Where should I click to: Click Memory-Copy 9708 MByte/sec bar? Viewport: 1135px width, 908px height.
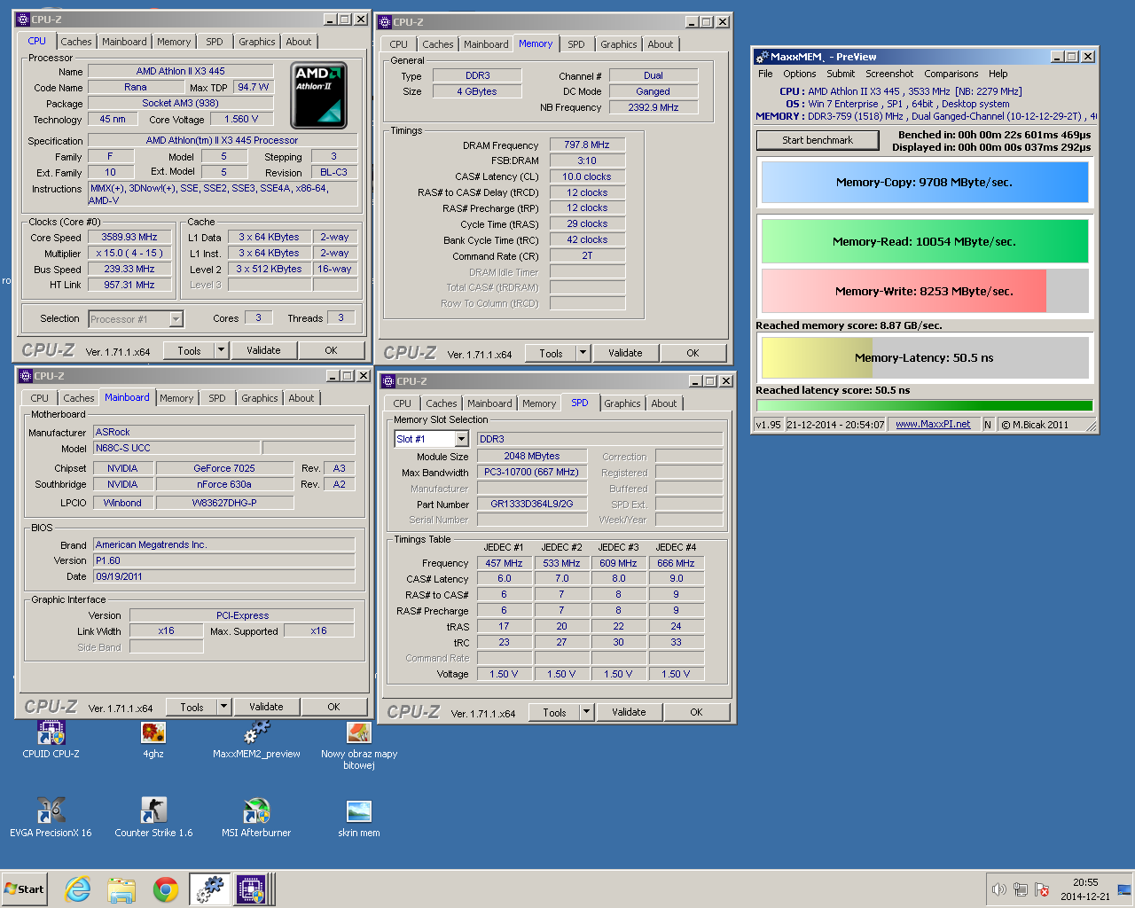[924, 182]
